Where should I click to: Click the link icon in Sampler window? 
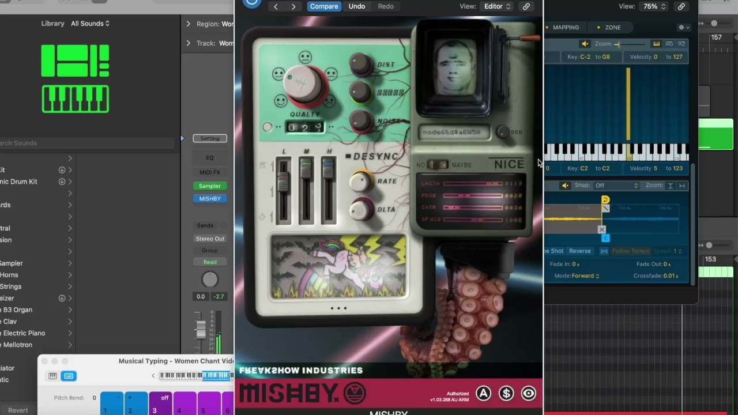[681, 6]
